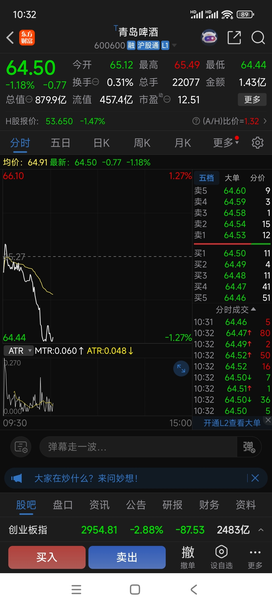Image resolution: width=272 pixels, height=606 pixels.
Task: Switch to 周K chart tab
Action: point(142,143)
